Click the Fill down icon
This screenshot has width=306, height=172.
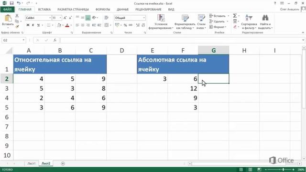(235, 21)
